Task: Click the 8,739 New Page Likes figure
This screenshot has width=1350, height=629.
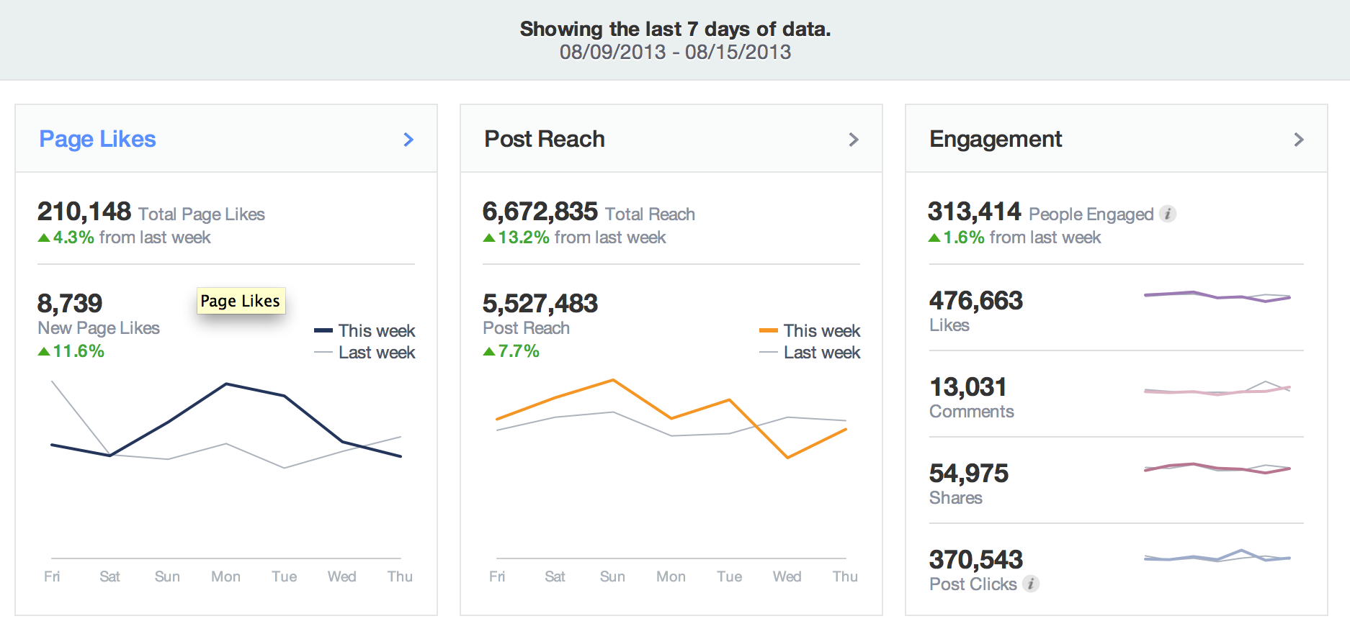Action: click(x=70, y=303)
